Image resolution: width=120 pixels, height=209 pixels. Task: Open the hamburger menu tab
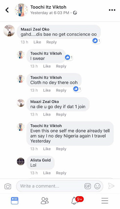[105, 201]
